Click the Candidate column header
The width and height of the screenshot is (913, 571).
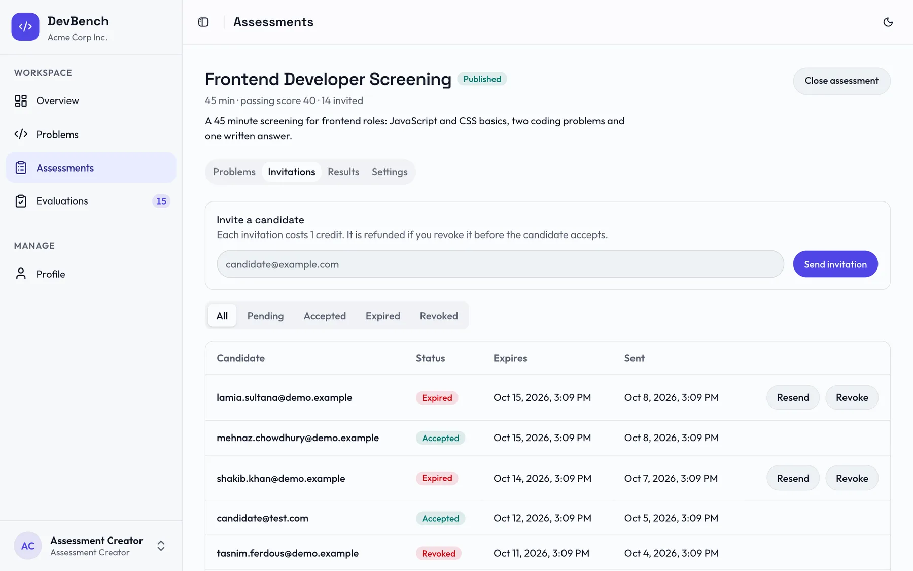tap(240, 358)
